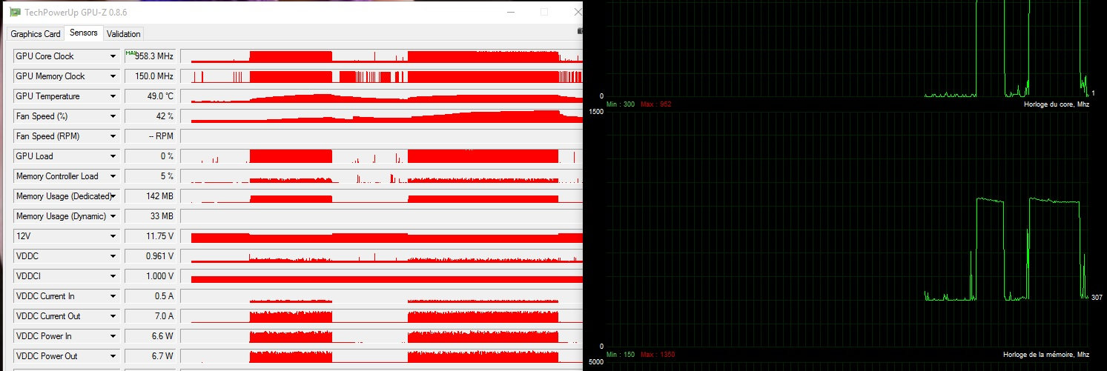Open the VDDC Current In dropdown
Screen dimensions: 1107x371
point(113,296)
